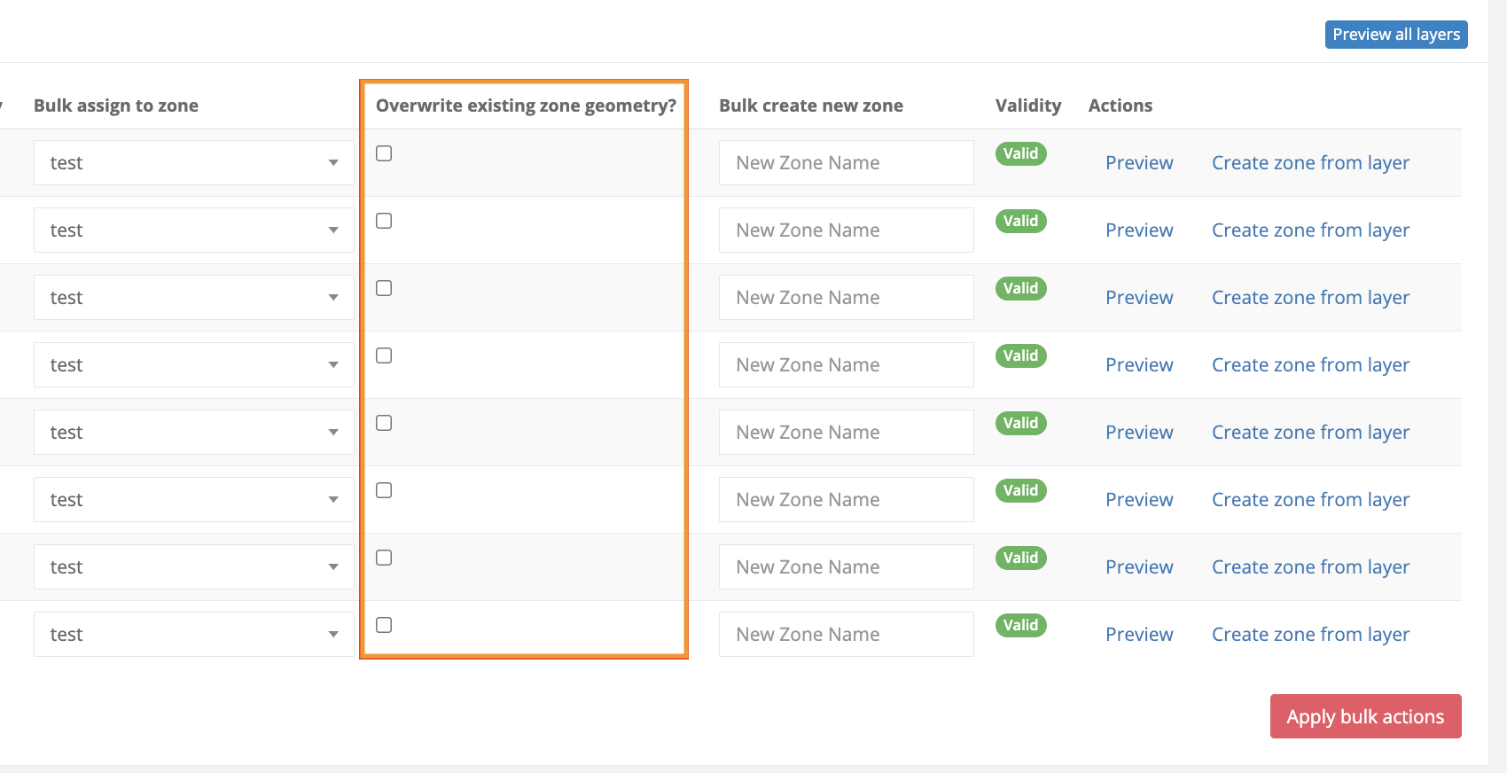Expand the fourth row 'test' zone dropdown
The height and width of the screenshot is (773, 1507).
coord(193,365)
